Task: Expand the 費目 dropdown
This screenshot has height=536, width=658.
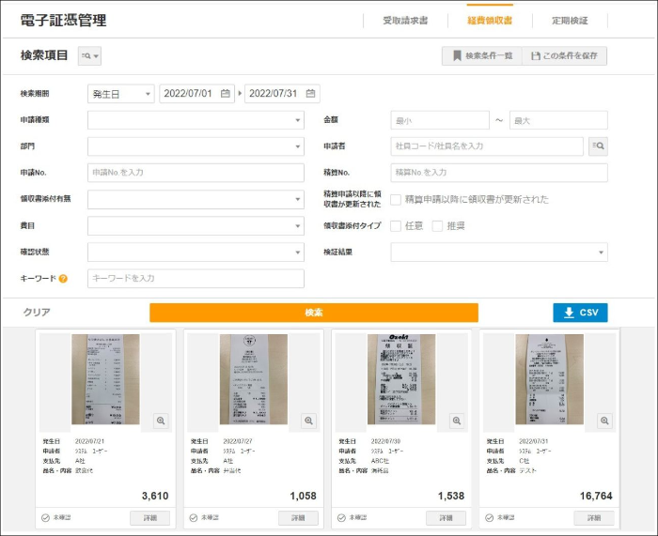Action: [196, 226]
